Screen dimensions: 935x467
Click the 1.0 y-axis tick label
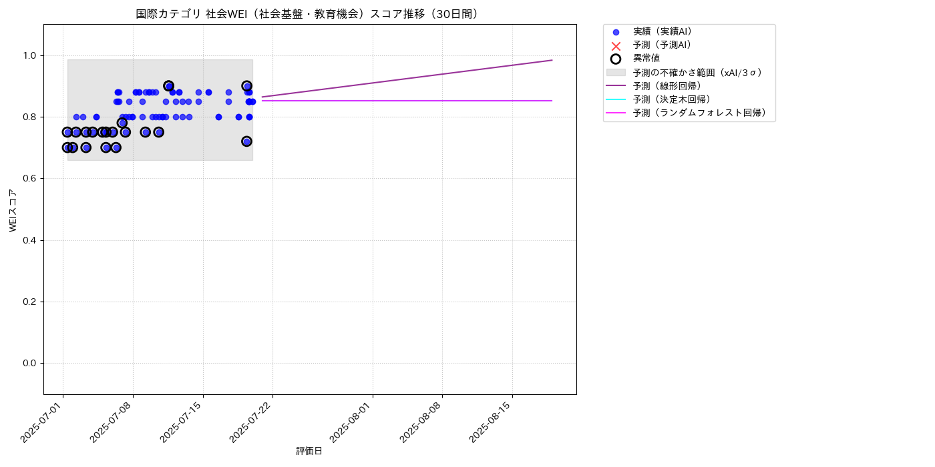[x=31, y=55]
